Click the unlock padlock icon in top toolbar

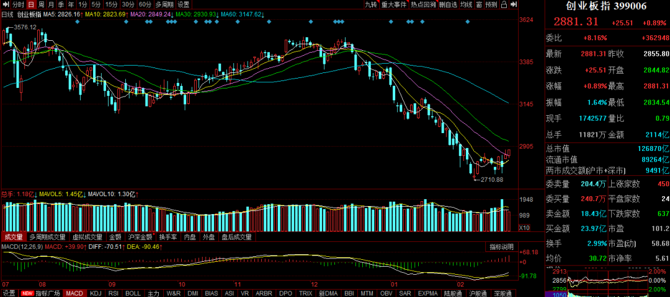504,5
